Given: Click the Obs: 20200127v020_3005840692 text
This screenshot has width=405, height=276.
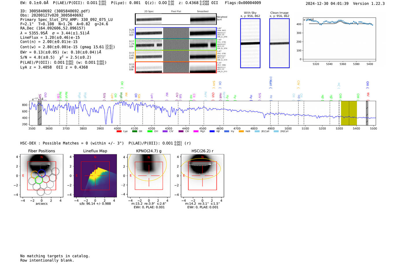Looking at the screenshot, I should click(52, 15).
